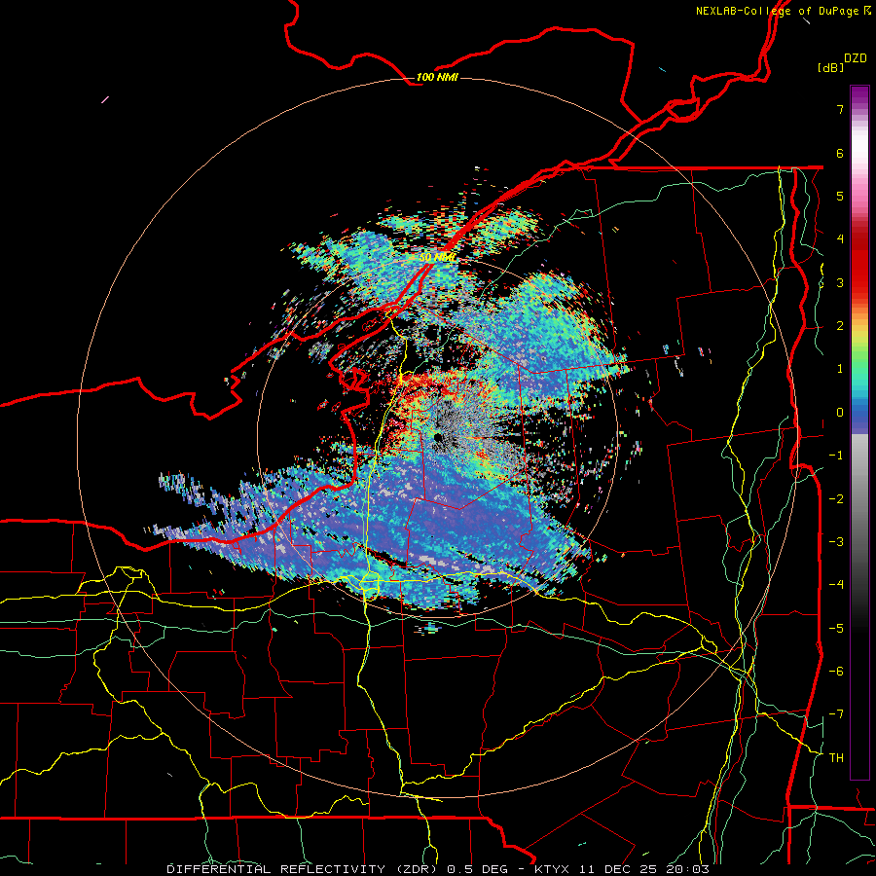Click the -5 value on the color scale
The height and width of the screenshot is (876, 876).
point(836,628)
